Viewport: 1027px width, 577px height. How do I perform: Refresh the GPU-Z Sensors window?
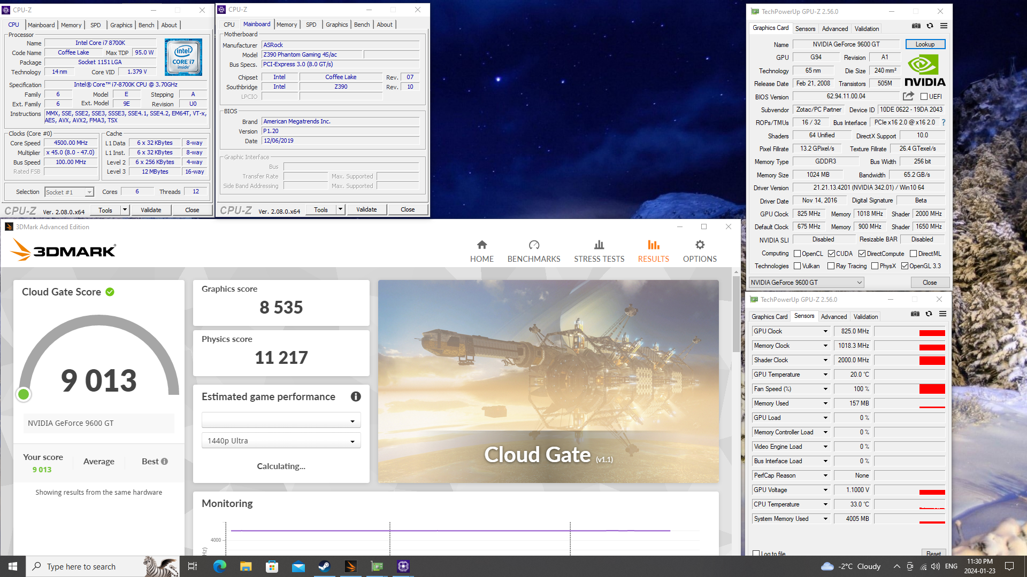click(929, 314)
